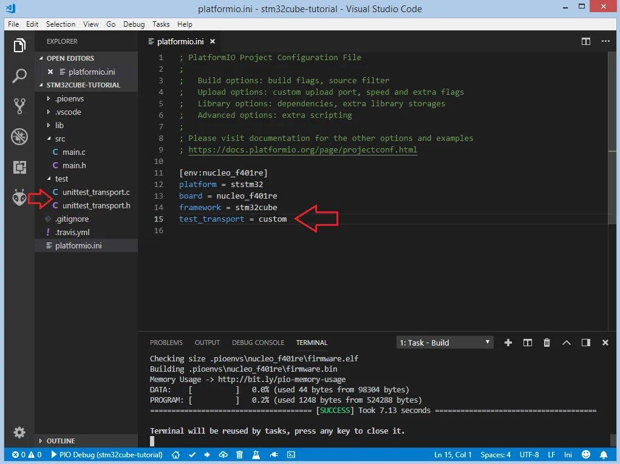Open the terminal selector dropdown showing Task - Build

[444, 342]
